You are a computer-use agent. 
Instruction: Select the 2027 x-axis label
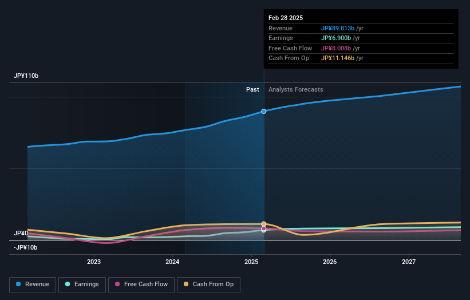point(409,262)
